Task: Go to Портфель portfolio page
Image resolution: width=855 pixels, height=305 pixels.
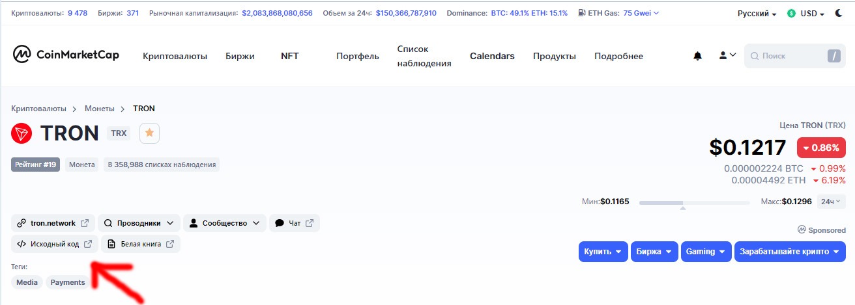Action: [x=358, y=56]
